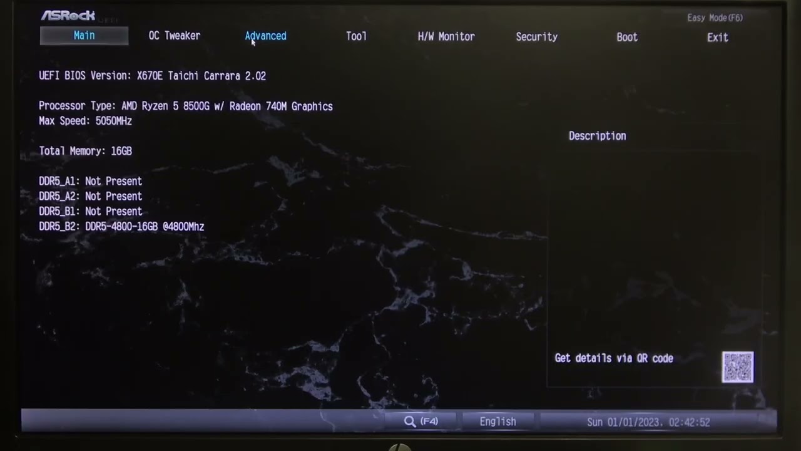Select the DDR5_B2 memory entry

click(121, 226)
